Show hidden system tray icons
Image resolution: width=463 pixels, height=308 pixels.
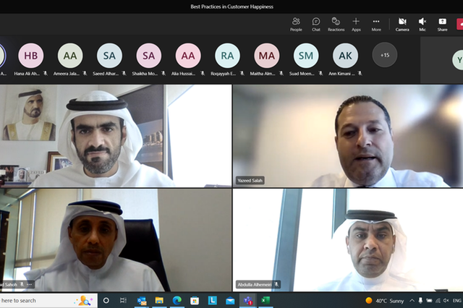pos(412,301)
